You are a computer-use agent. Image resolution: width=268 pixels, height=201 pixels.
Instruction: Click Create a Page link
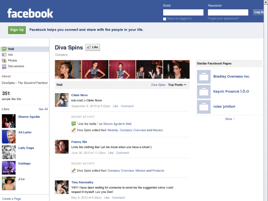tap(11, 199)
